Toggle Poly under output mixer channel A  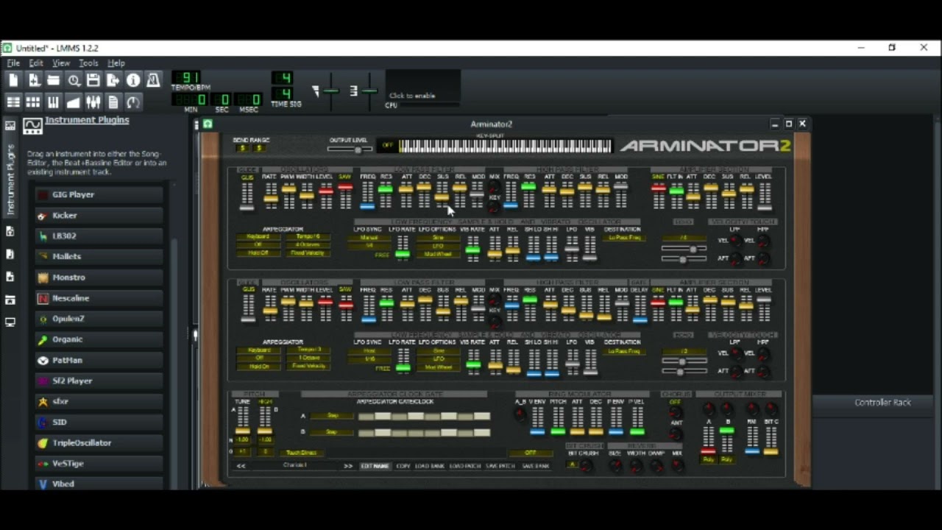coord(709,459)
